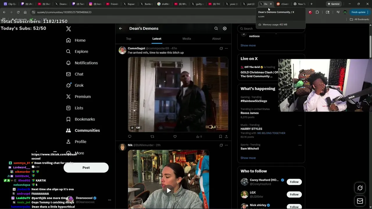Image resolution: width=372 pixels, height=209 pixels.
Task: Open the floating Grok button
Action: point(360,188)
